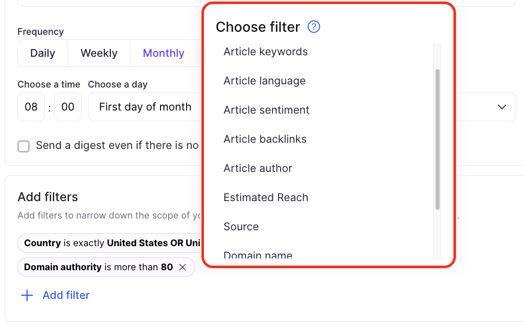525x326 pixels.
Task: Select the Source filter option
Action: pos(241,227)
